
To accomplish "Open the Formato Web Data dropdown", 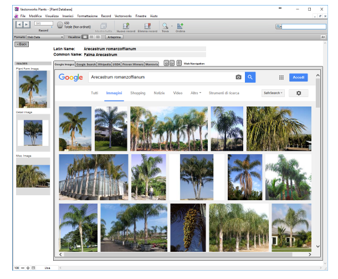I will click(45, 37).
